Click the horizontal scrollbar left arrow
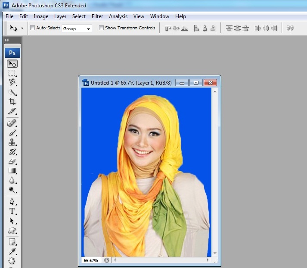This screenshot has width=307, height=268. pyautogui.click(x=115, y=260)
